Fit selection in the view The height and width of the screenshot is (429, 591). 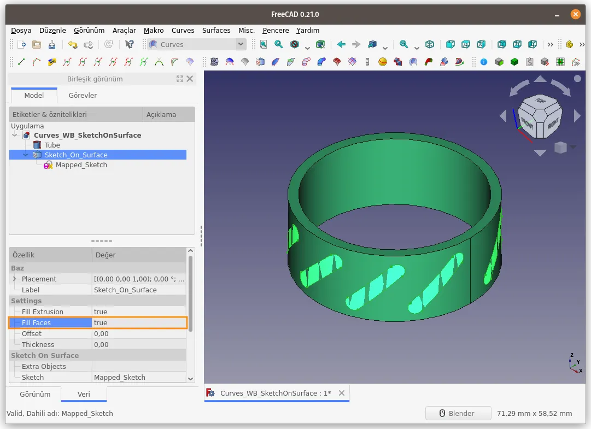tap(278, 44)
